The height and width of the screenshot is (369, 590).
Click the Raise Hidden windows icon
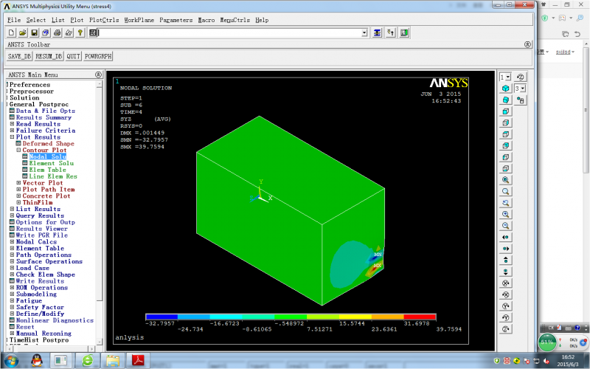pos(377,32)
